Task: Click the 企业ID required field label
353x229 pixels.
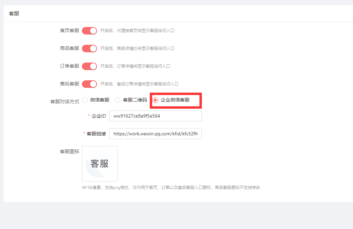Action: click(x=99, y=116)
